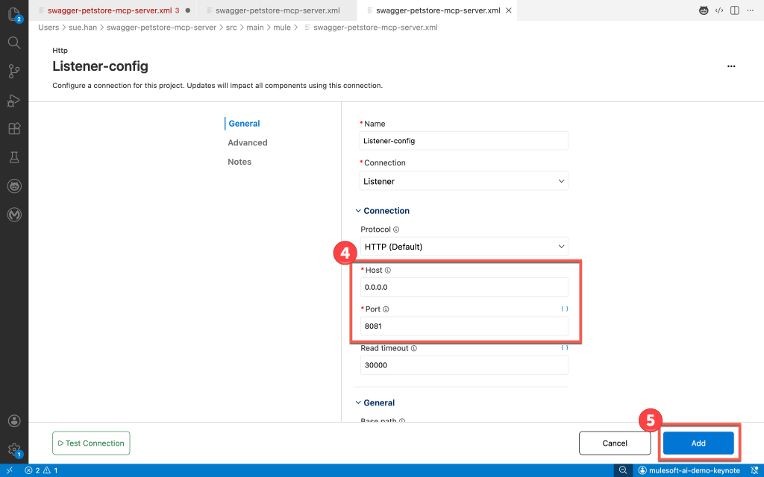Collapse the Connection section
764x477 pixels.
[358, 211]
